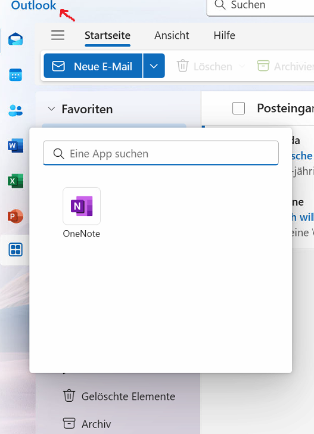314x434 pixels.
Task: Open the Calendar icon in sidebar
Action: 15,75
